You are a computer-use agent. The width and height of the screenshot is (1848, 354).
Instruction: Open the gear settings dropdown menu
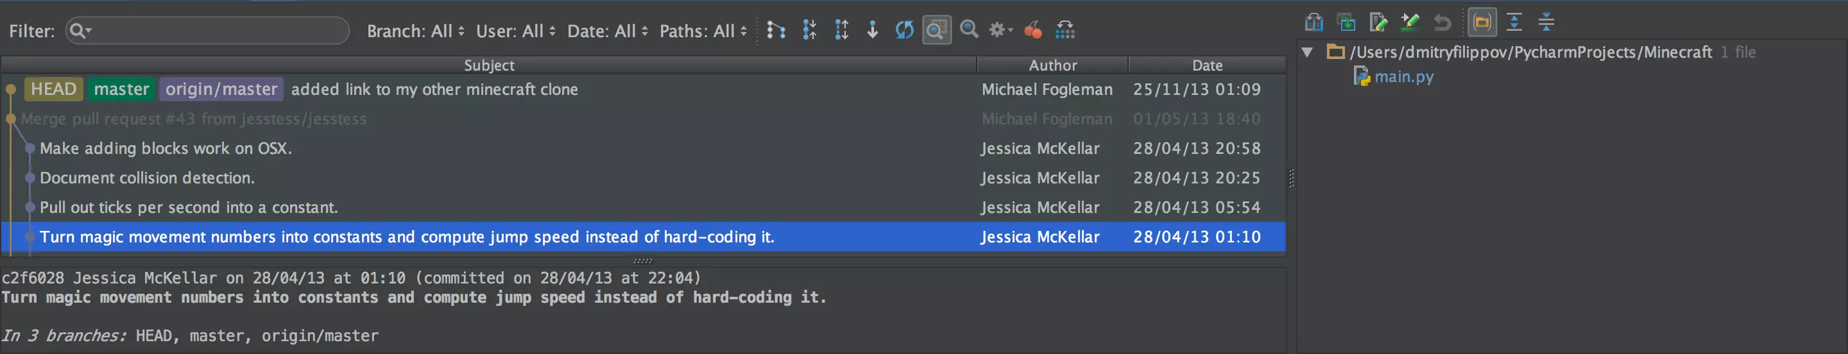tap(1000, 29)
